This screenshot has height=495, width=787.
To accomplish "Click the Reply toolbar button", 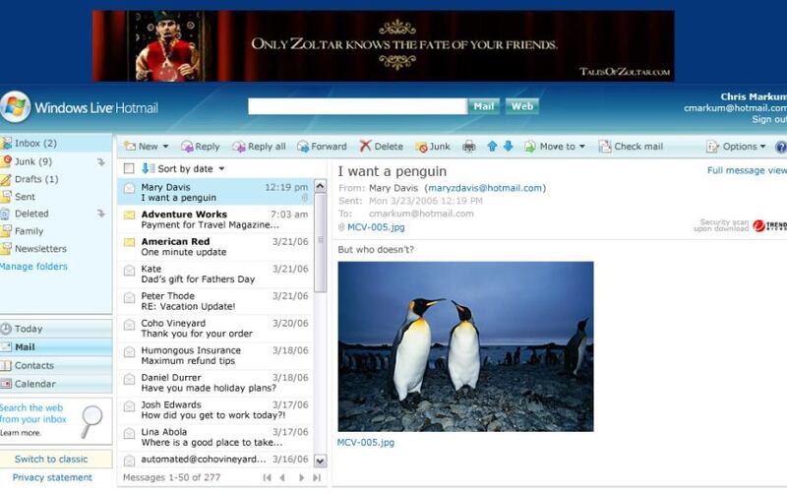I will click(201, 147).
